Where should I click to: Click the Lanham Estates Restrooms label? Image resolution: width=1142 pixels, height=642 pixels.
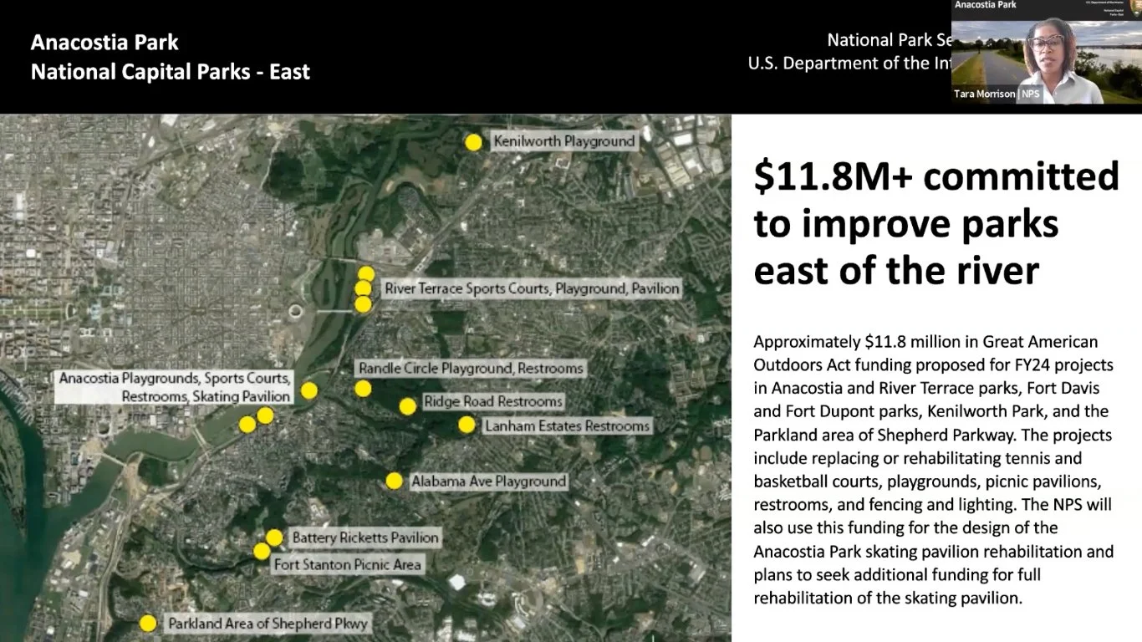pos(567,425)
